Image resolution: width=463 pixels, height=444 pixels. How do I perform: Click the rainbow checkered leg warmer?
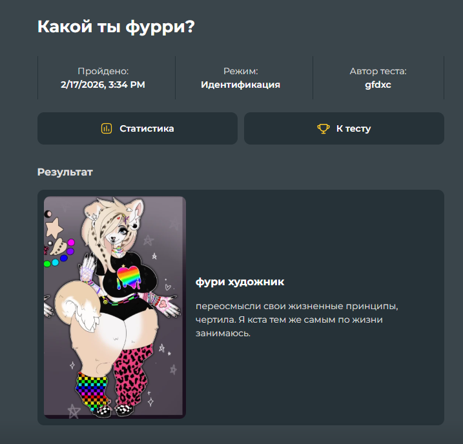pos(92,391)
